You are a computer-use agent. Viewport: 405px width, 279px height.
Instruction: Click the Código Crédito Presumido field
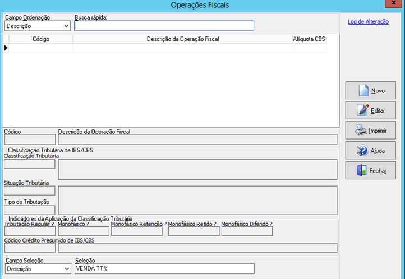coord(30,248)
